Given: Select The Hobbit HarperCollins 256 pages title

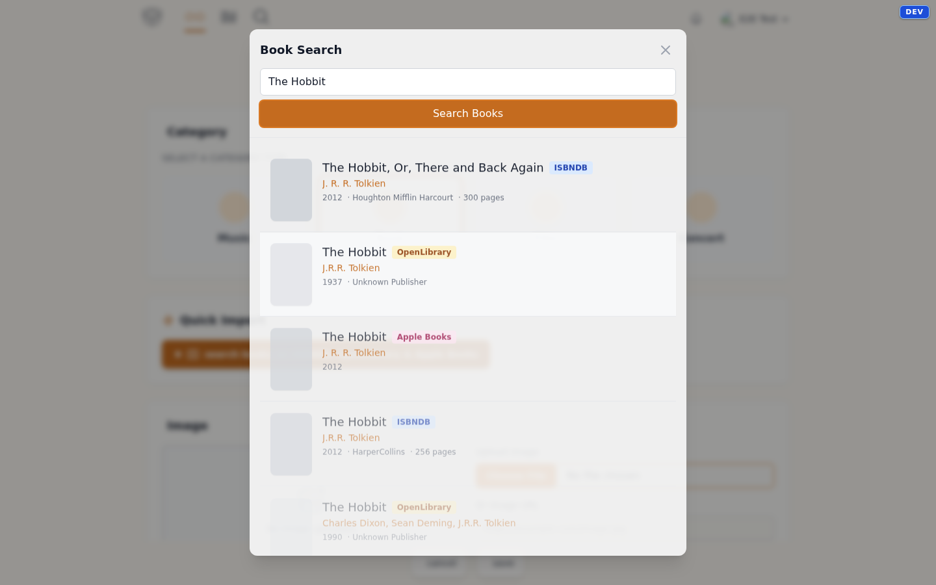Looking at the screenshot, I should [354, 422].
